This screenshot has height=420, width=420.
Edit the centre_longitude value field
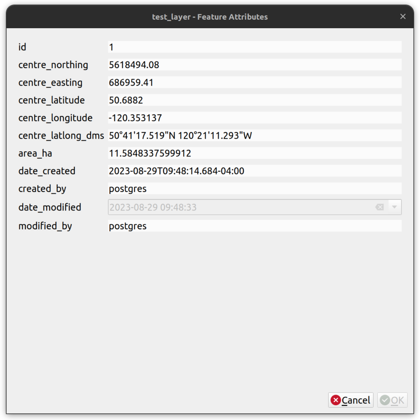click(x=254, y=118)
